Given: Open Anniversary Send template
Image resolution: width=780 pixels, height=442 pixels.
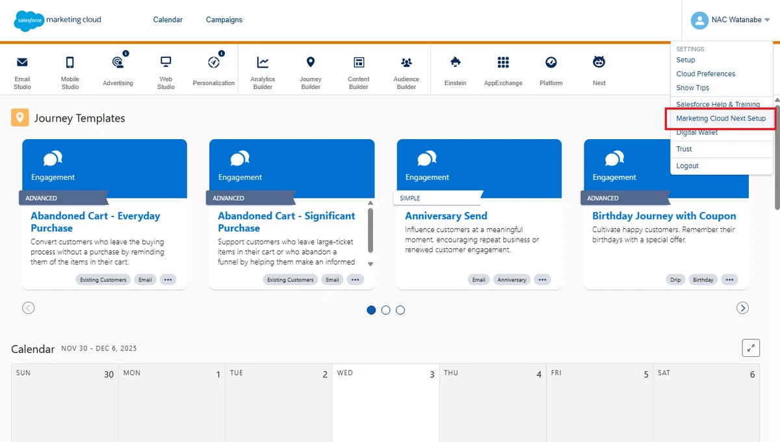Looking at the screenshot, I should point(446,216).
